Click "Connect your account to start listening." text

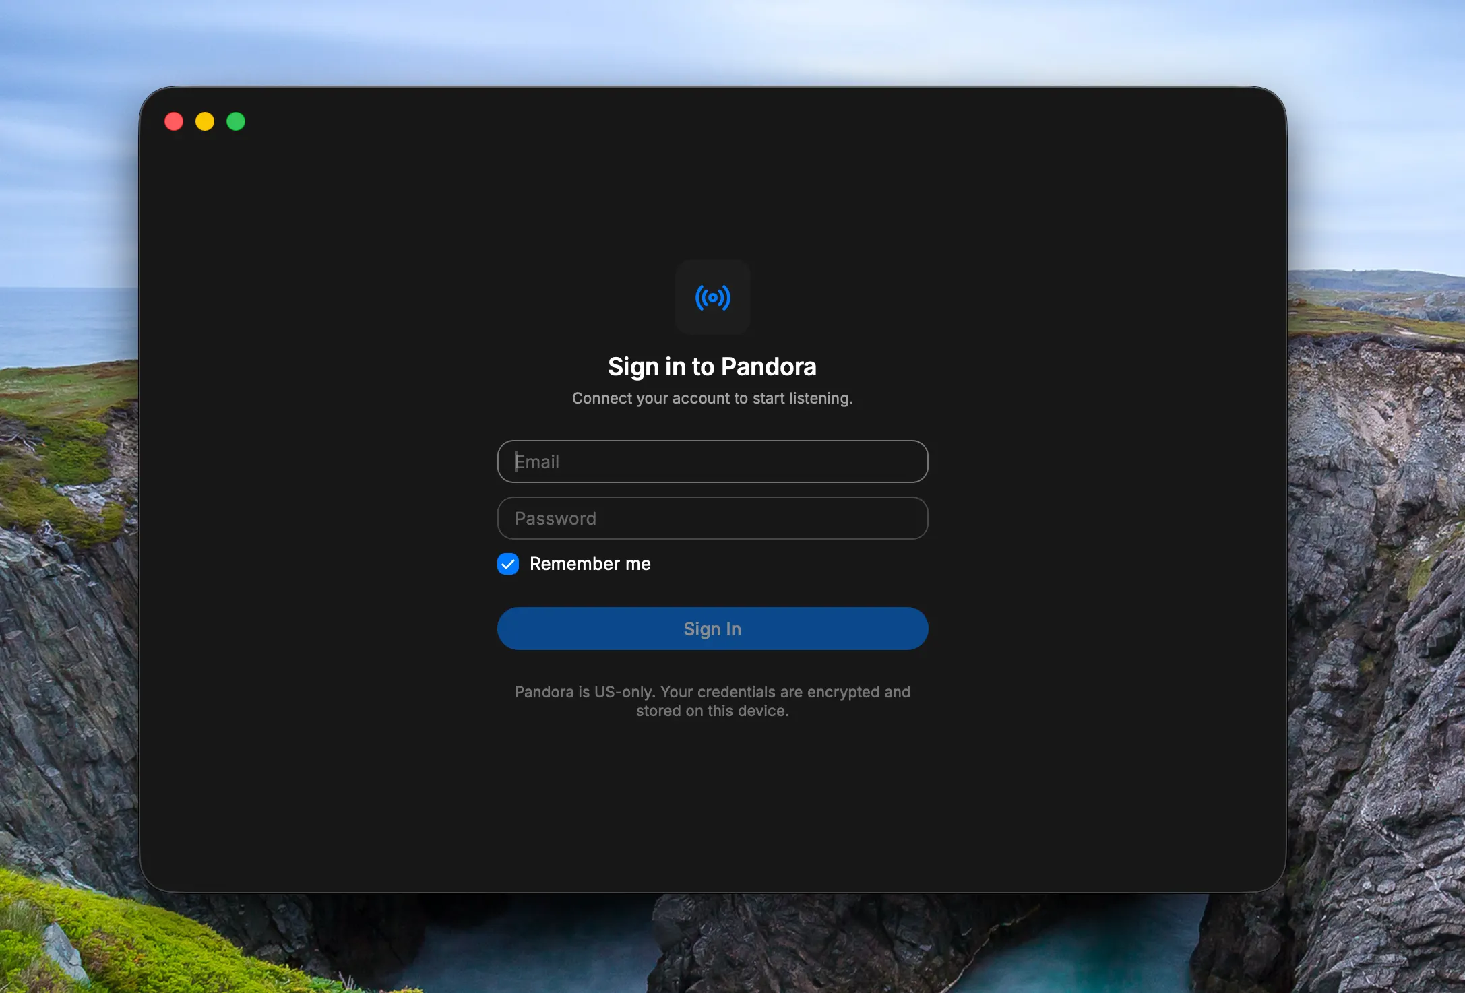point(712,398)
